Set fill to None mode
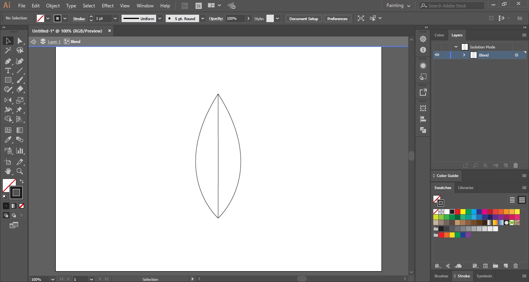The image size is (529, 282). [x=22, y=206]
